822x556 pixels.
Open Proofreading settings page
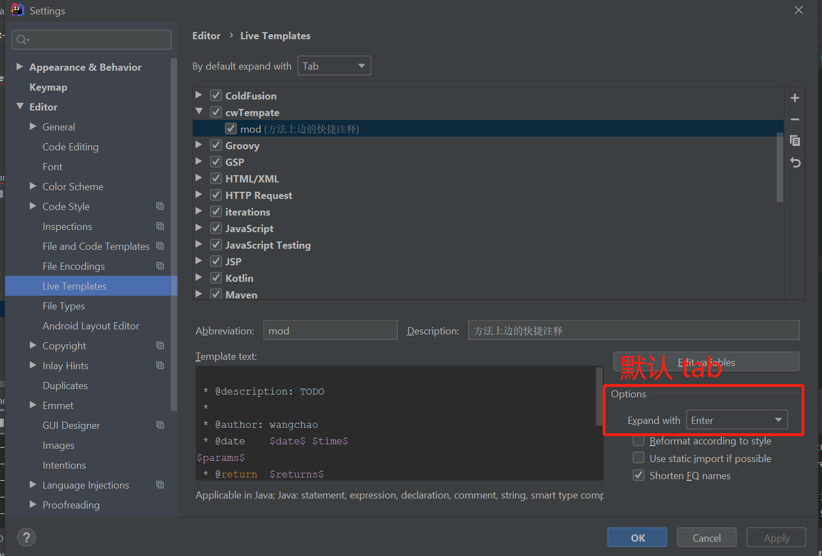coord(71,505)
